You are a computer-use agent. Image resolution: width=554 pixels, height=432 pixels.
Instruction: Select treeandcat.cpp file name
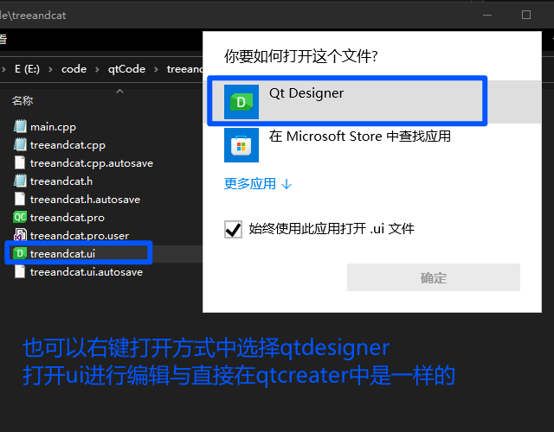[68, 145]
